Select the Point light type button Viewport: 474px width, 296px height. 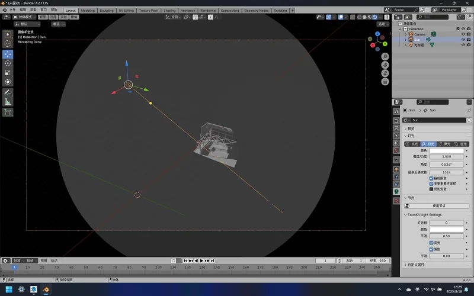pyautogui.click(x=412, y=144)
